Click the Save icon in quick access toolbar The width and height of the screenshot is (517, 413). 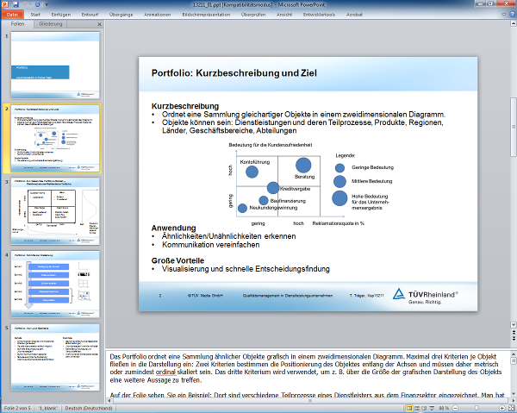16,4
